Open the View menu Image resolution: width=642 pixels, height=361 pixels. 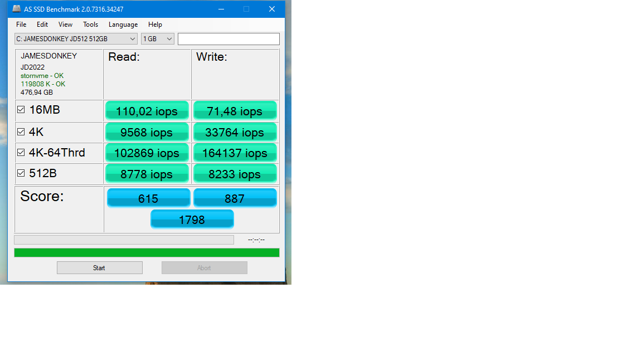(x=66, y=25)
